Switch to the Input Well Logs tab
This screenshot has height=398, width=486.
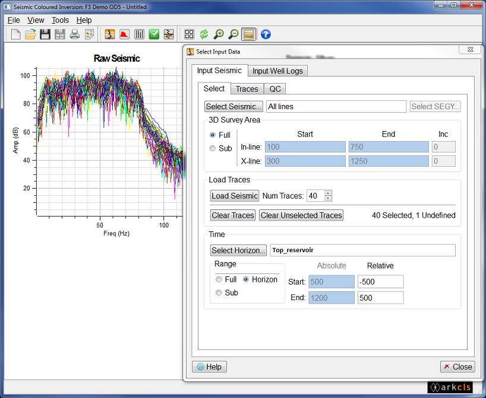tap(277, 71)
